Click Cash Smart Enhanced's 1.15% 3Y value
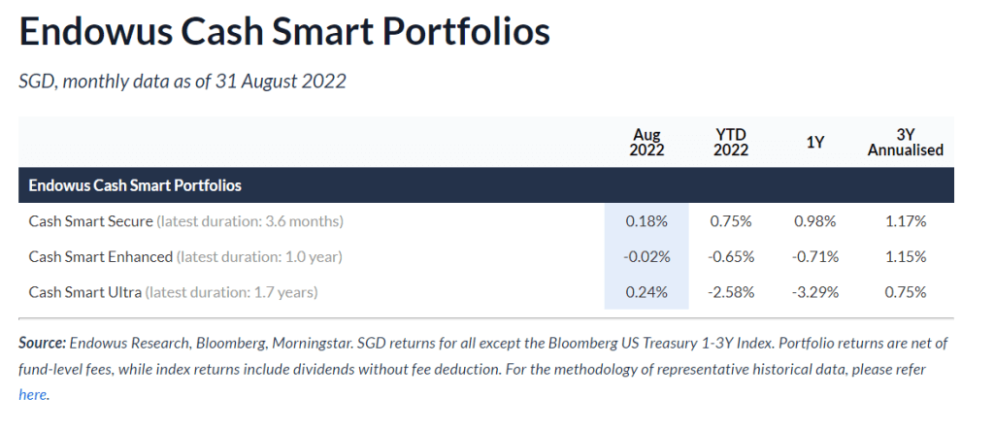Viewport: 994px width, 431px height. pos(905,257)
